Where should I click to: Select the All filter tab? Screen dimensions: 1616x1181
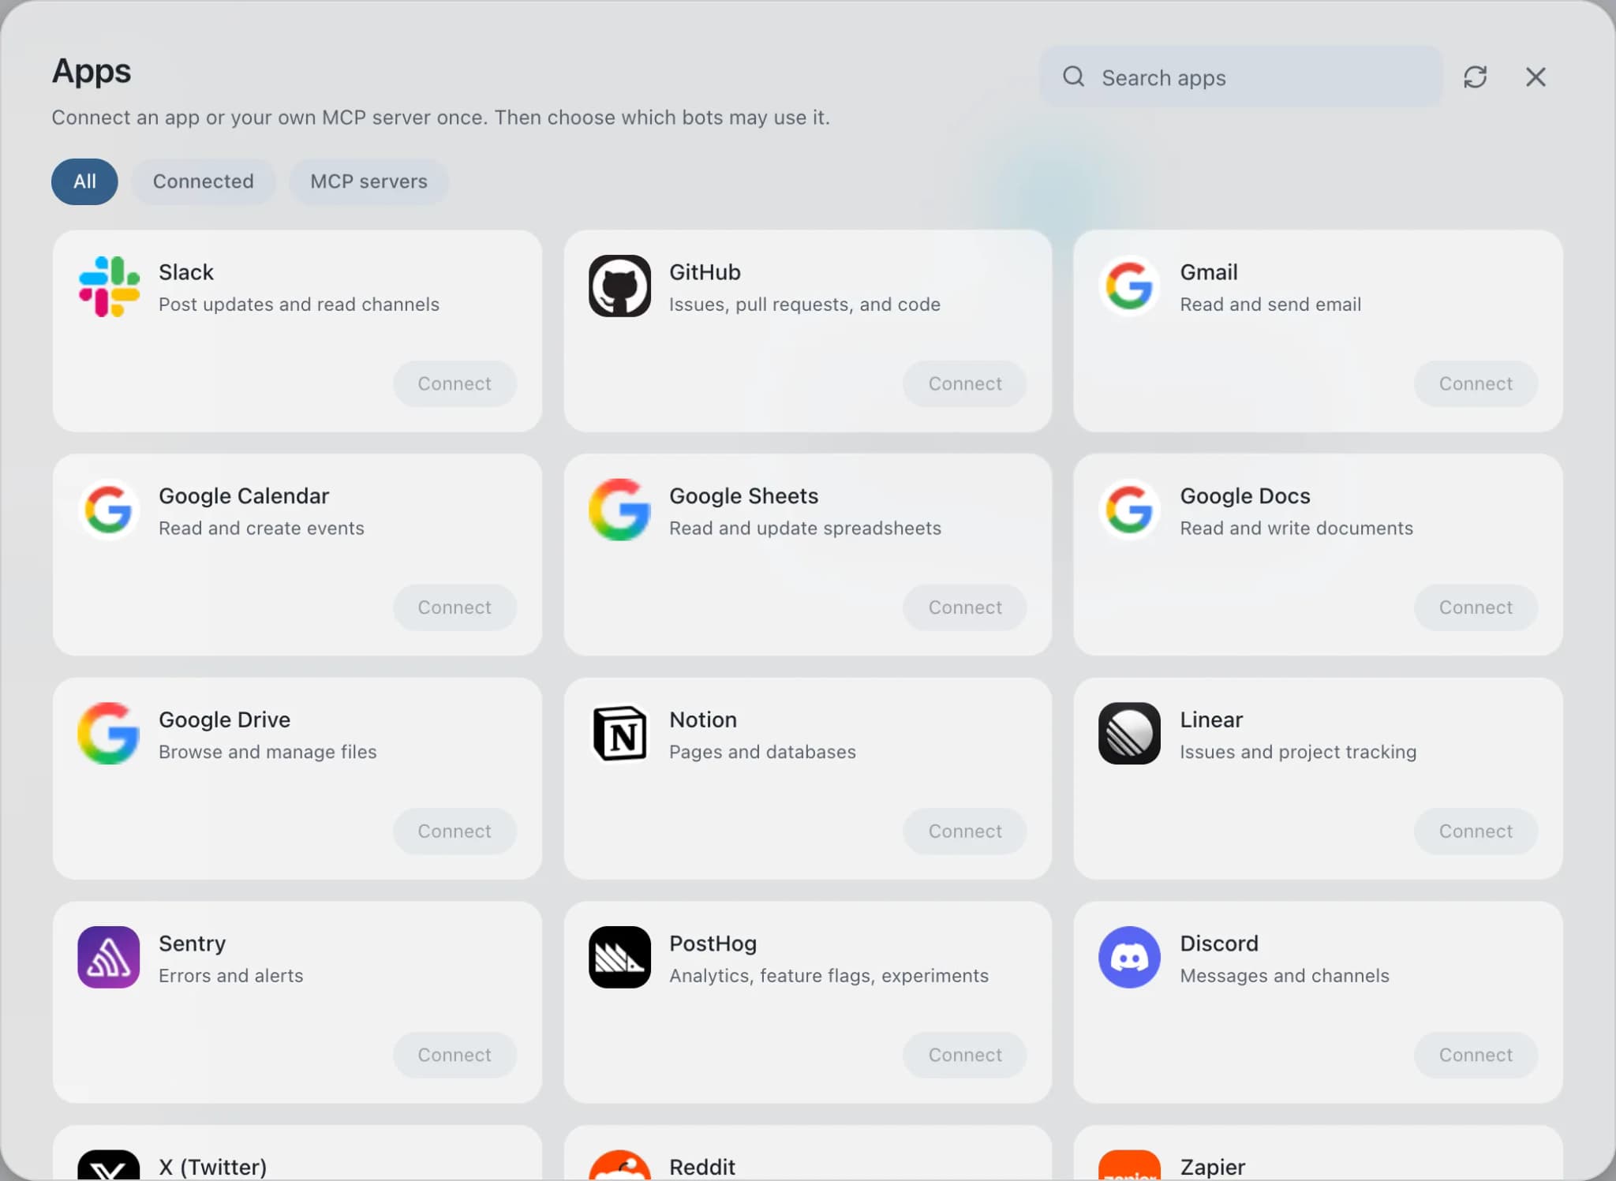click(x=84, y=181)
